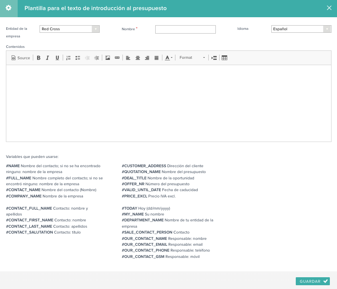
Task: Insert an image into the content
Action: click(x=108, y=58)
